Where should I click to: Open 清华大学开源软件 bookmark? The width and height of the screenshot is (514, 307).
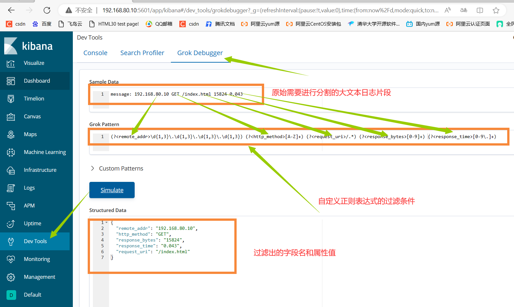pos(374,24)
